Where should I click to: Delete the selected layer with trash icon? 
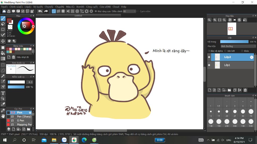tap(245, 90)
